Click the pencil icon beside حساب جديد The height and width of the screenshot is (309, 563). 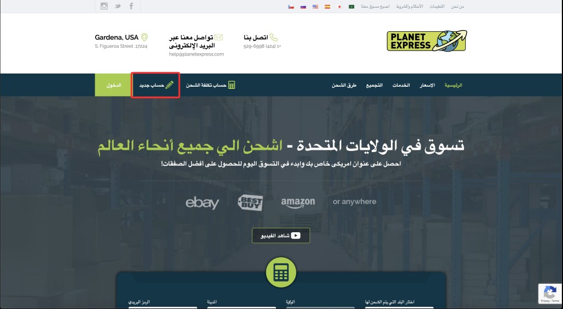[x=169, y=85]
